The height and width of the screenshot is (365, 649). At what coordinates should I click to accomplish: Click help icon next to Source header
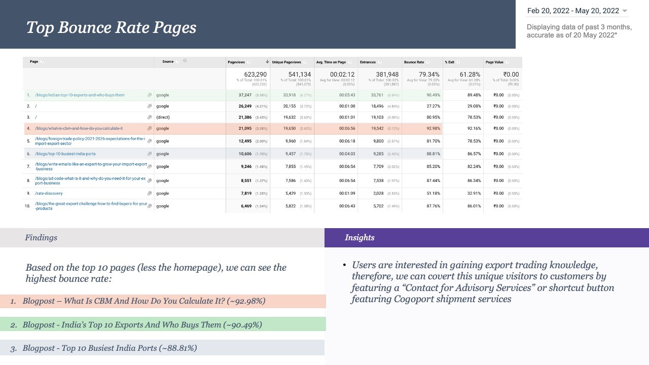coord(178,62)
